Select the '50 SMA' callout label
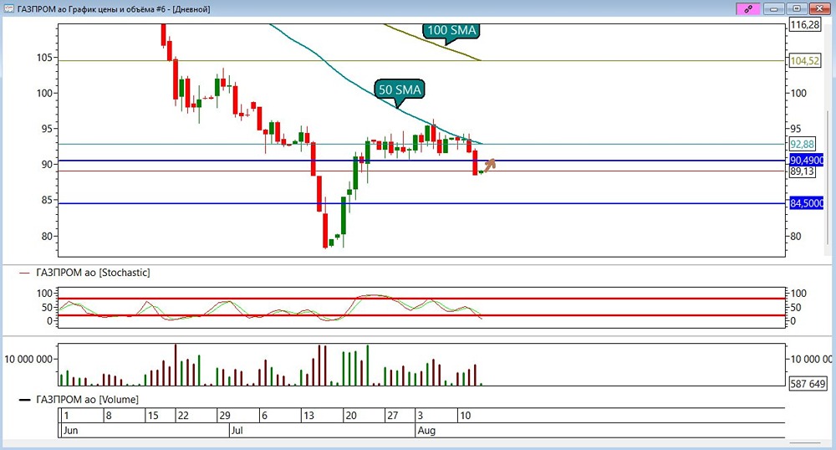Image resolution: width=836 pixels, height=450 pixels. coord(400,89)
